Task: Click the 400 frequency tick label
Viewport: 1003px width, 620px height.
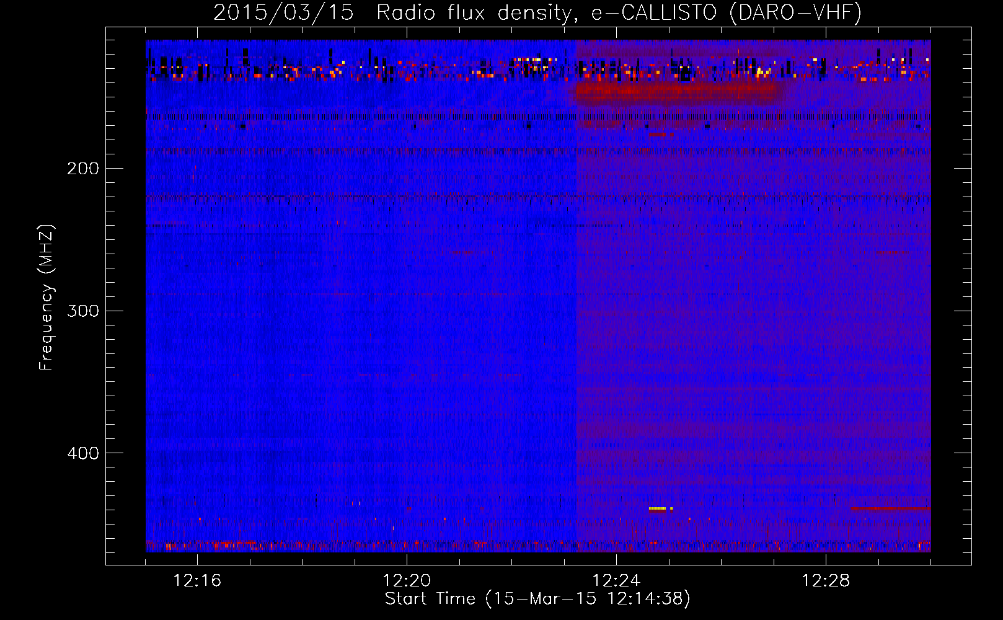Action: 83,453
